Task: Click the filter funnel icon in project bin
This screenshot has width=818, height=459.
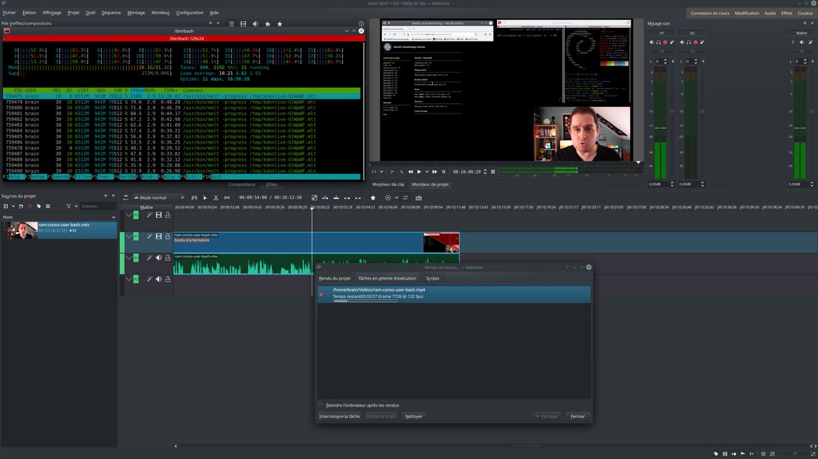Action: tap(68, 206)
